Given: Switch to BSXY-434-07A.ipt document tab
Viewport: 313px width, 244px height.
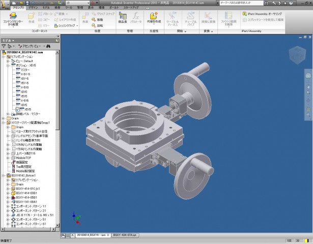Looking at the screenshot, I should [125, 235].
